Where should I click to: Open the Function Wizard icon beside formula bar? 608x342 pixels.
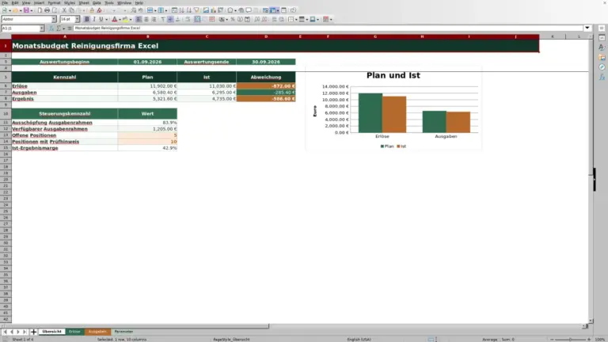tap(51, 28)
